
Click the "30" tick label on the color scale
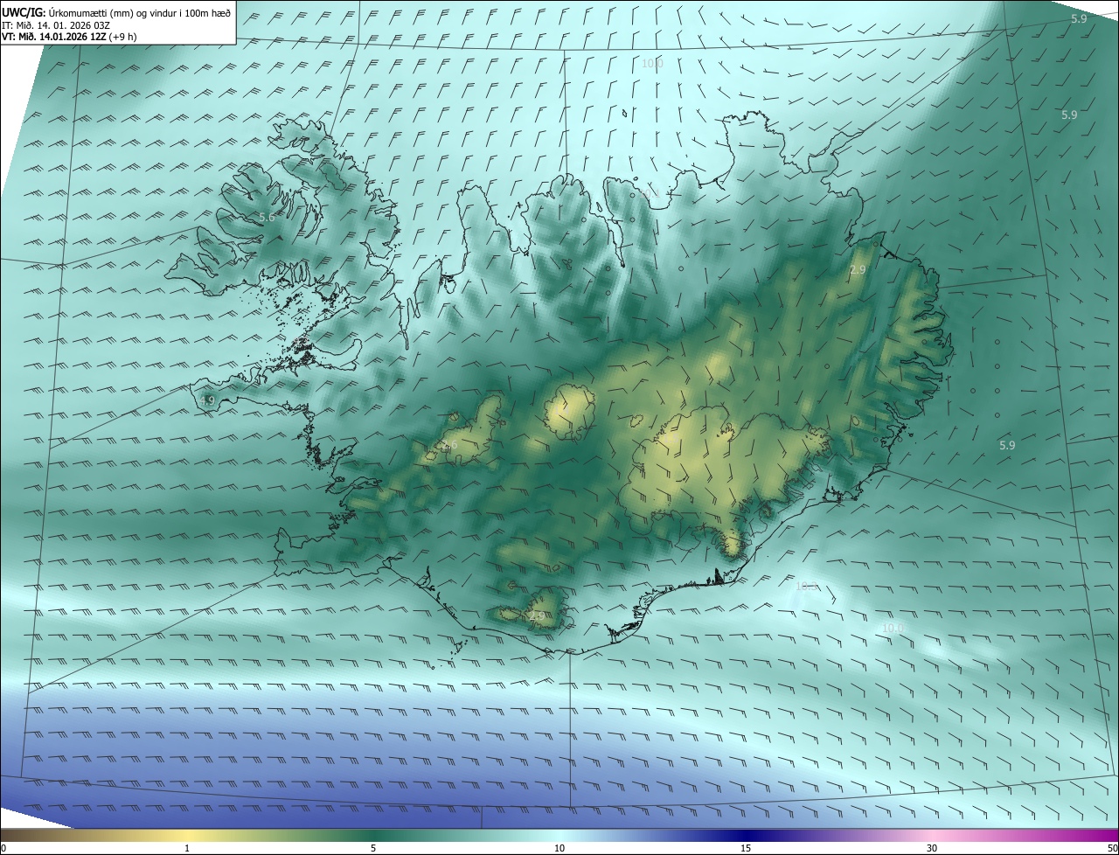coord(932,848)
